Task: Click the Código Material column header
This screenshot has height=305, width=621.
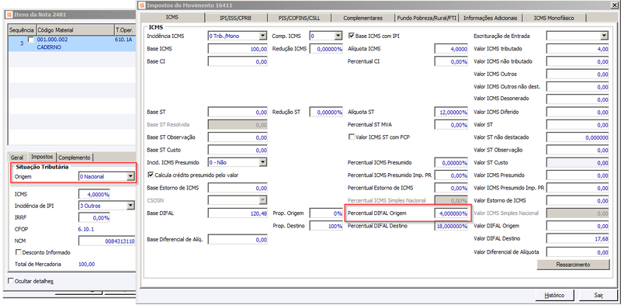Action: pos(75,30)
